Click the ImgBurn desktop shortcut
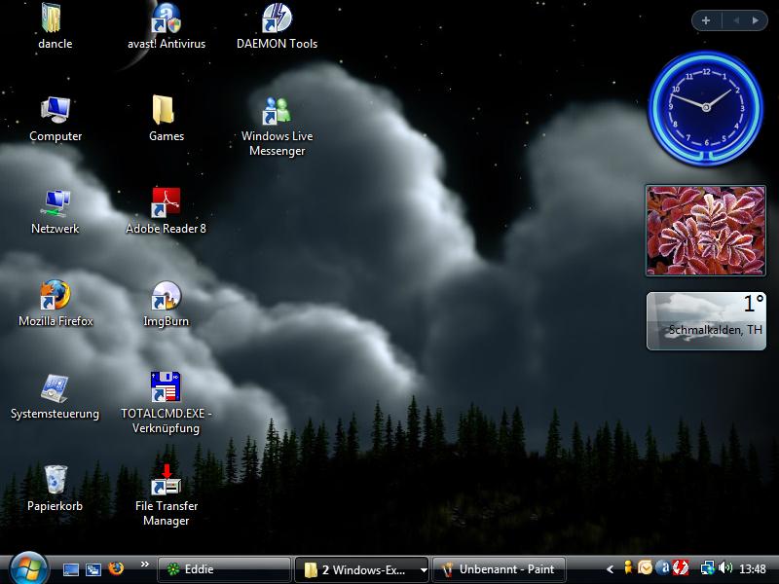 click(167, 297)
